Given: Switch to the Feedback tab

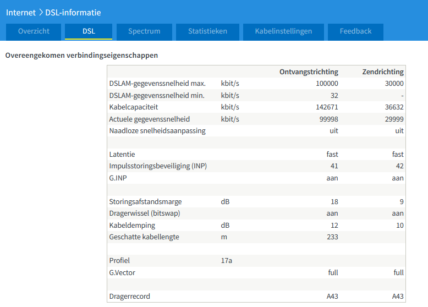Looking at the screenshot, I should (355, 31).
